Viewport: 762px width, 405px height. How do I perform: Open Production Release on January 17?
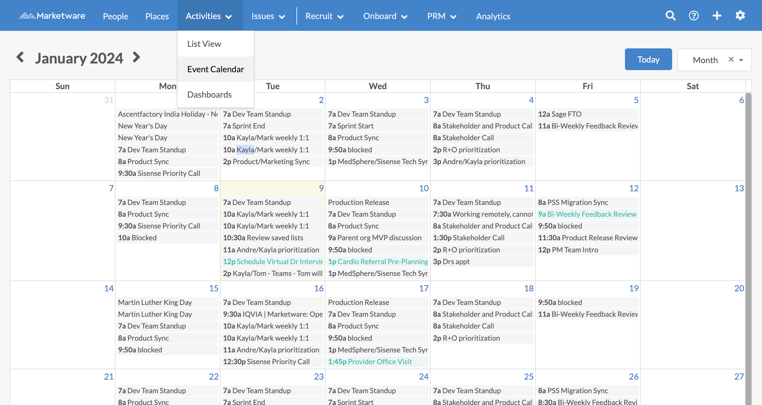point(378,302)
